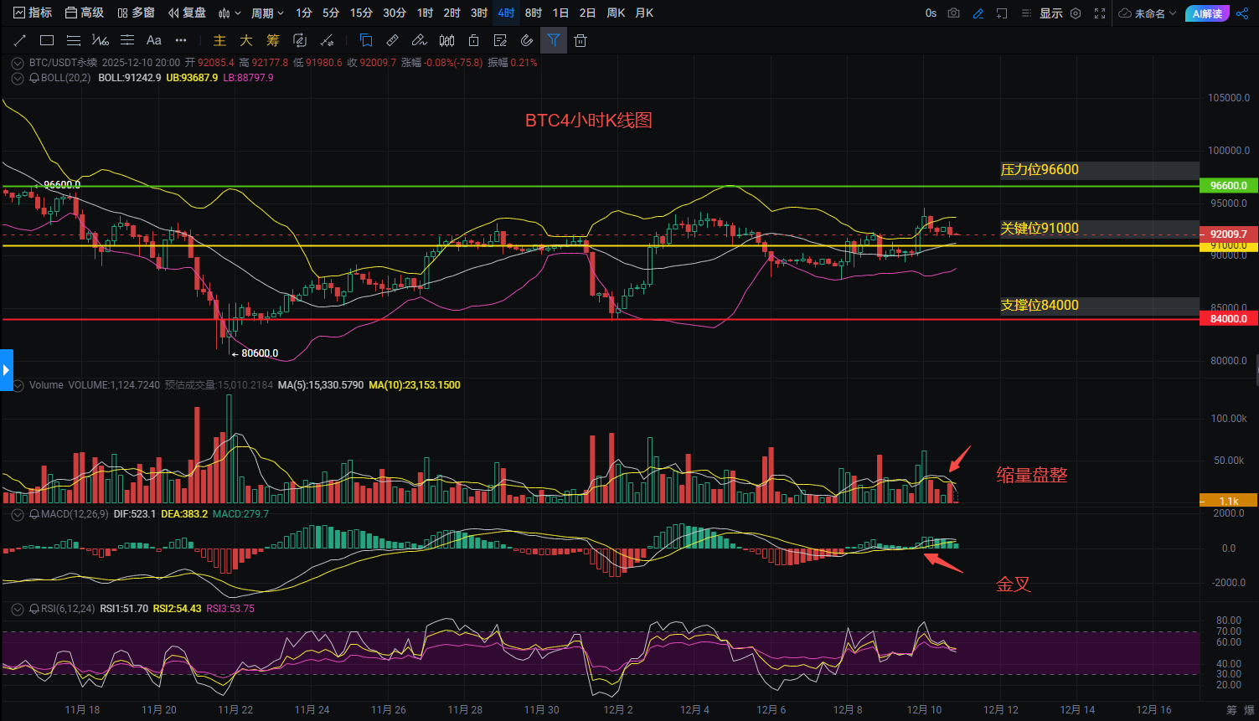Select the trend line drawing tool

pos(20,40)
